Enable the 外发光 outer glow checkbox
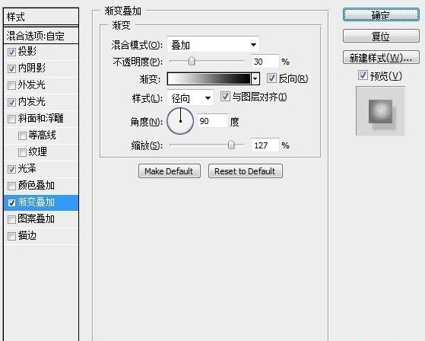The width and height of the screenshot is (425, 341). pos(11,85)
